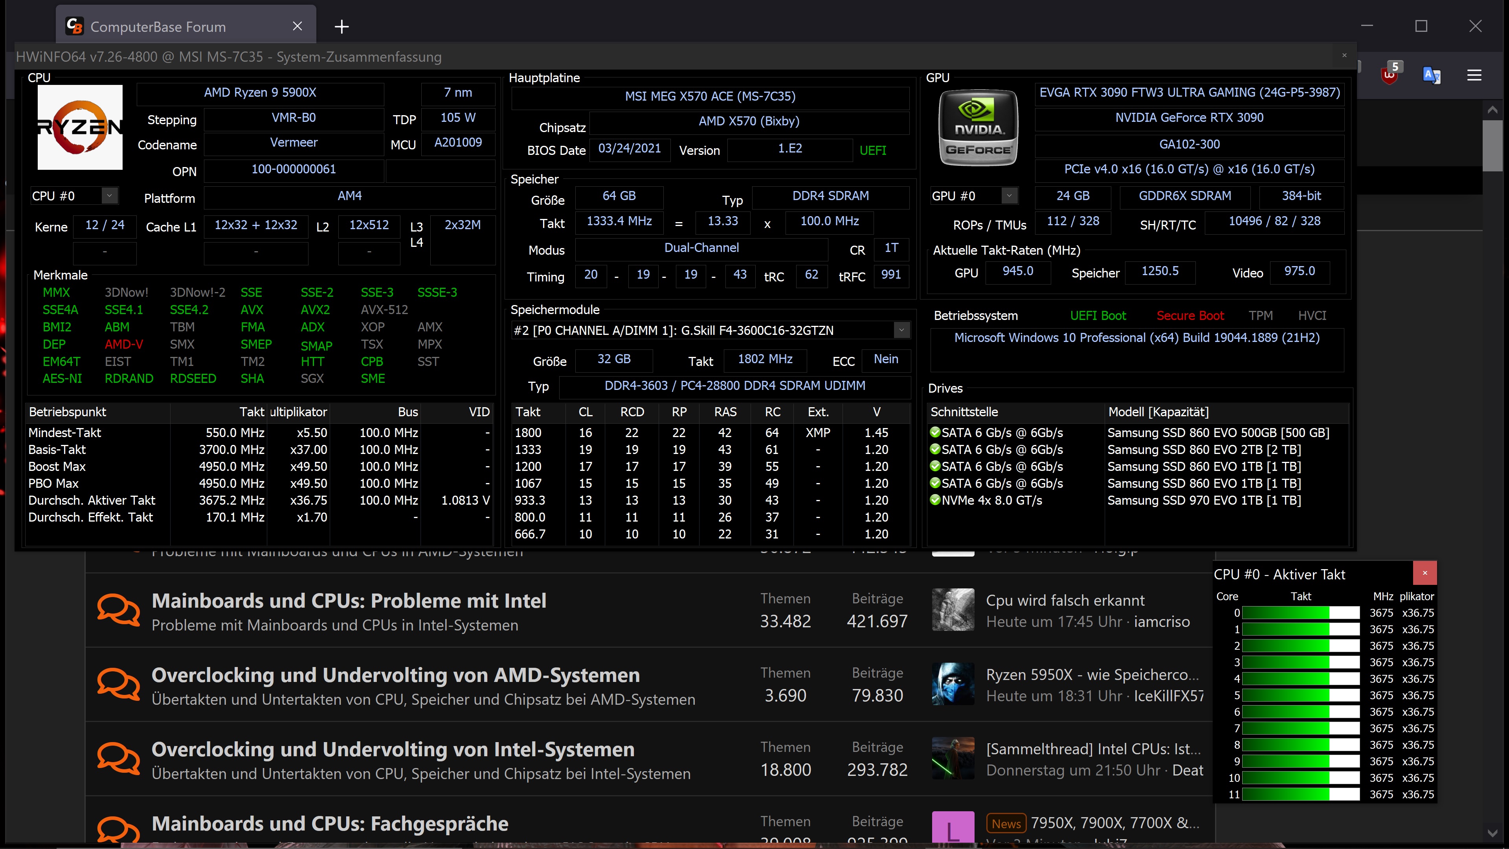This screenshot has height=849, width=1509.
Task: Click the page scrollbar up arrow
Action: [x=1492, y=110]
